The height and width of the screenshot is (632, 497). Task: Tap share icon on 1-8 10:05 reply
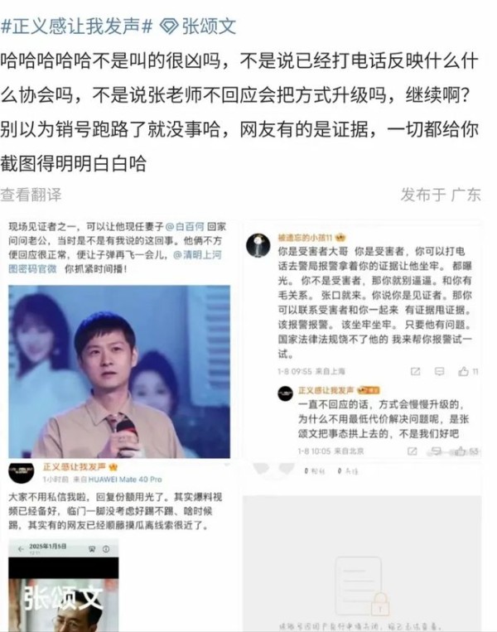click(412, 451)
